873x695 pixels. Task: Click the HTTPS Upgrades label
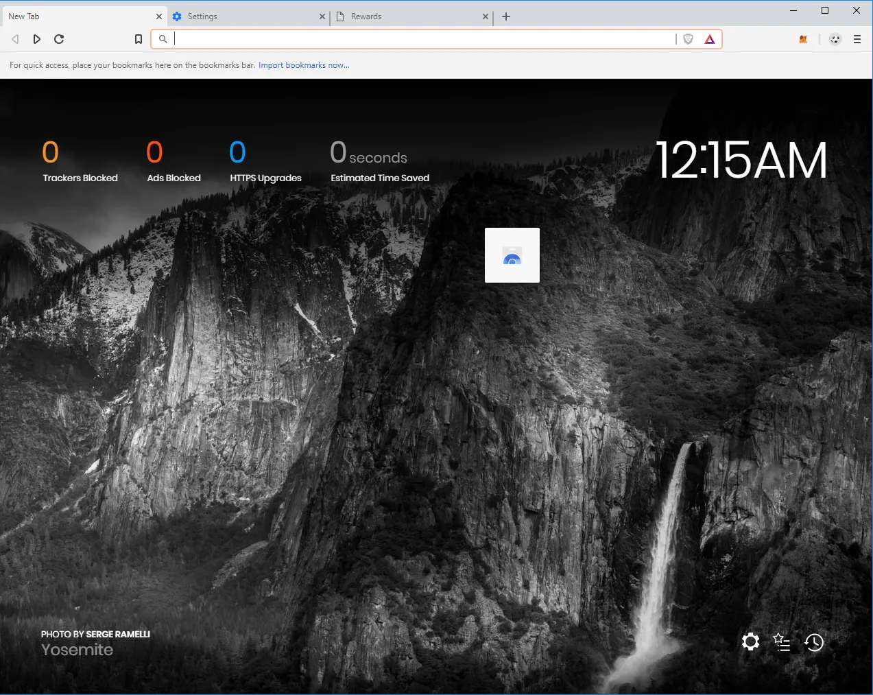(x=266, y=178)
